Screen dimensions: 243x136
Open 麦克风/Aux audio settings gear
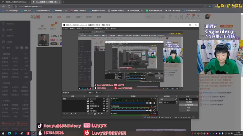tap(154, 103)
